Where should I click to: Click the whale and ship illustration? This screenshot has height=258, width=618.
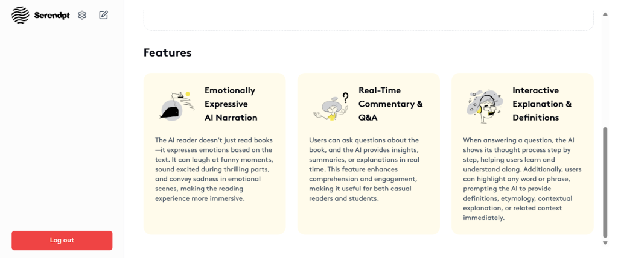coord(176,104)
